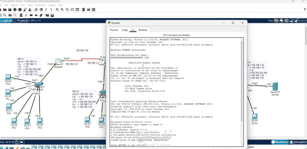
Task: Select PC6 on the workspace
Action: click(87, 120)
